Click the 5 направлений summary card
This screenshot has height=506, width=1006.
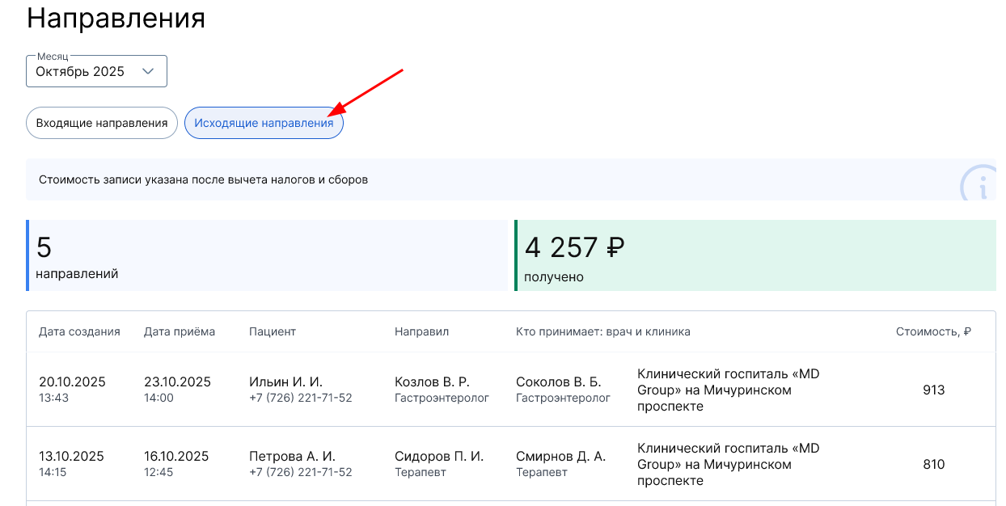point(267,255)
